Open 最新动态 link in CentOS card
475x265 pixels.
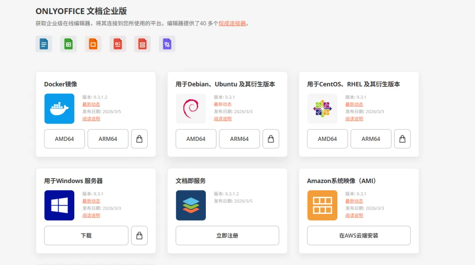click(354, 104)
